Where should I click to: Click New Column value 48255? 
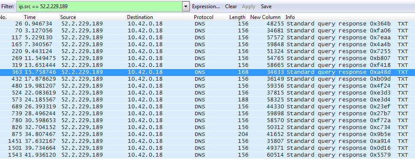pyautogui.click(x=275, y=24)
